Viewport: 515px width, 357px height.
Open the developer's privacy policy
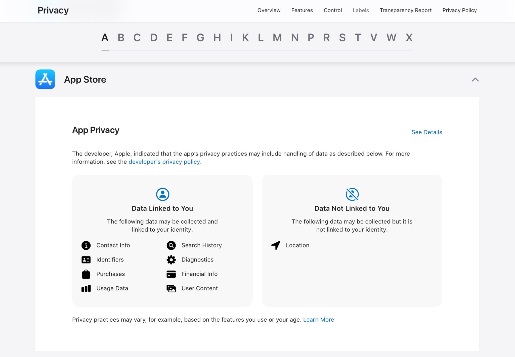coord(164,162)
